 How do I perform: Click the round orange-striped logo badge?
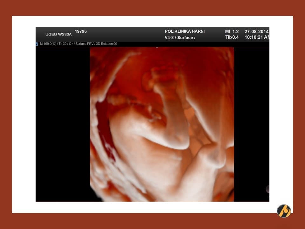pyautogui.click(x=284, y=211)
